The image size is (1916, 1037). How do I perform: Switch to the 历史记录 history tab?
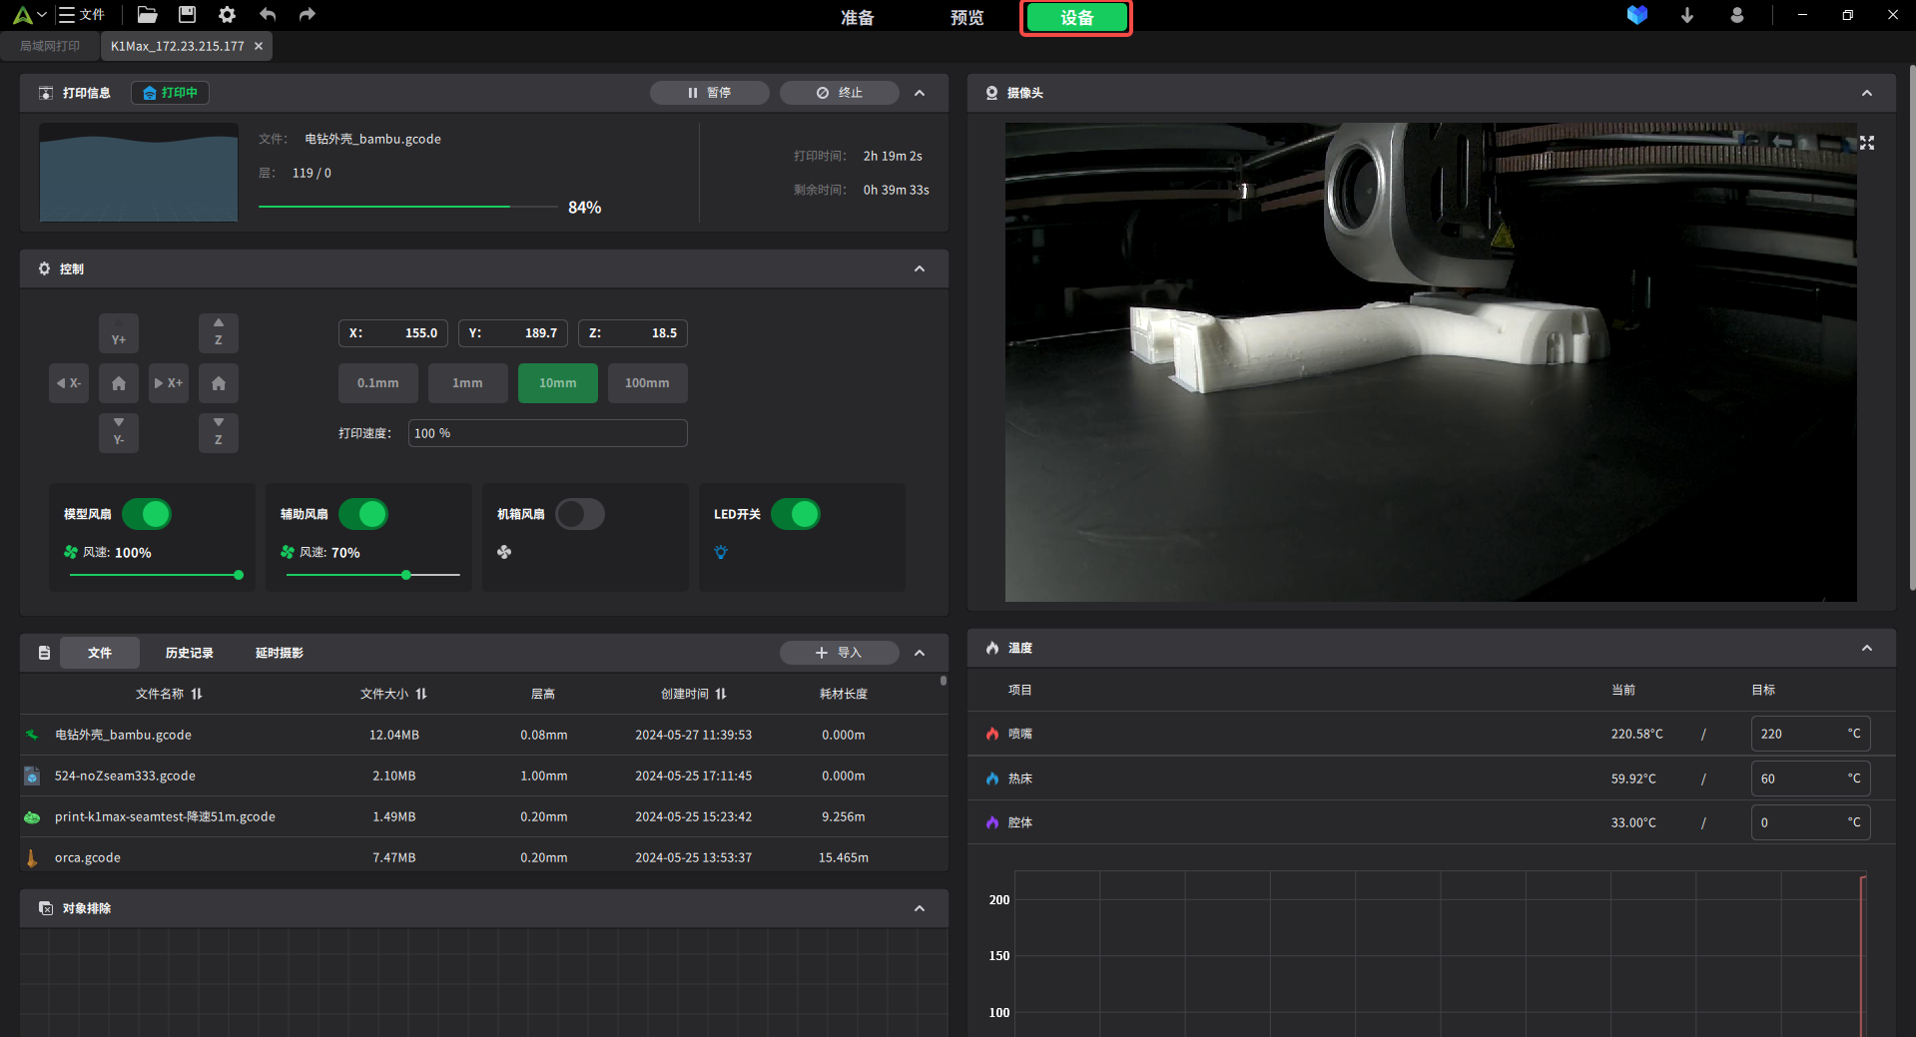coord(189,653)
